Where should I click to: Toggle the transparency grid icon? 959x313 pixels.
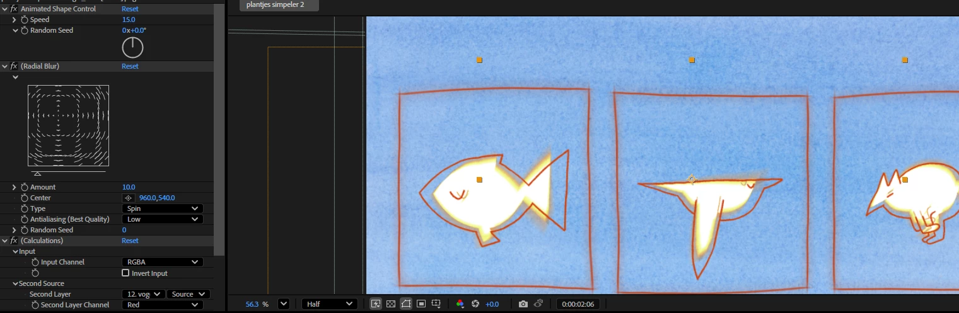[x=391, y=304]
